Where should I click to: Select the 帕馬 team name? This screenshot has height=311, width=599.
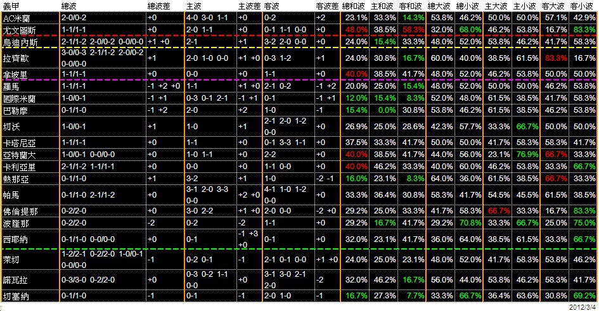[11, 195]
